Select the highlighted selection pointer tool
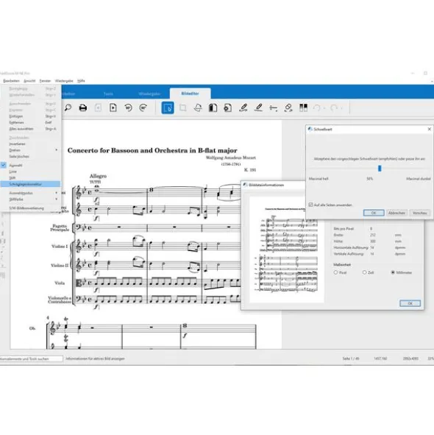 pos(168,107)
